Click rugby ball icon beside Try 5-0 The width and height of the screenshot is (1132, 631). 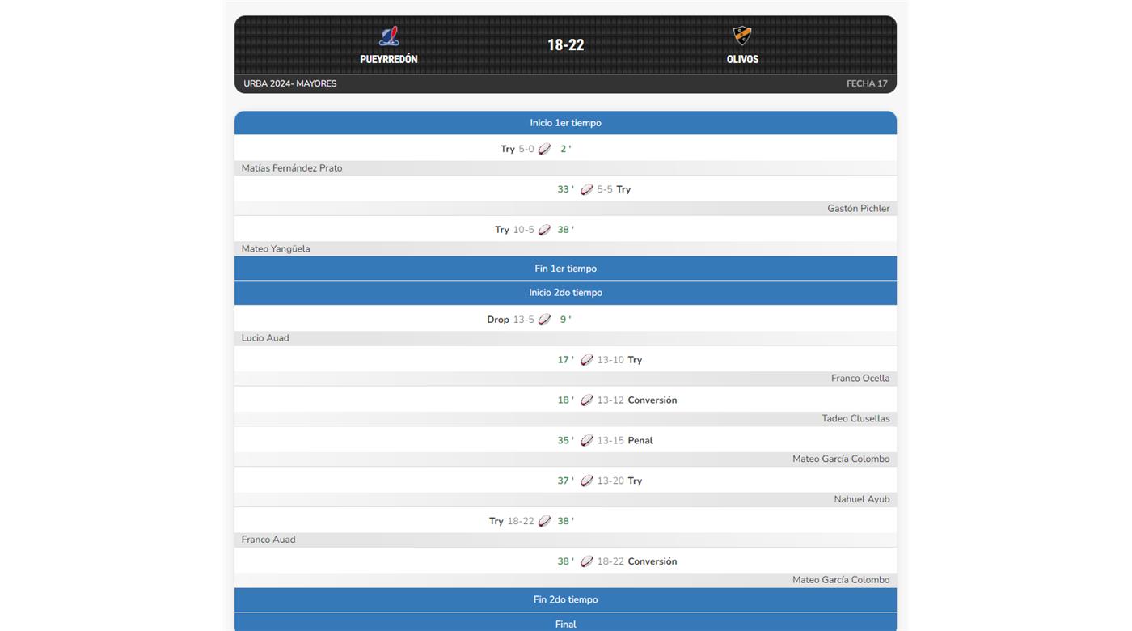tap(545, 149)
